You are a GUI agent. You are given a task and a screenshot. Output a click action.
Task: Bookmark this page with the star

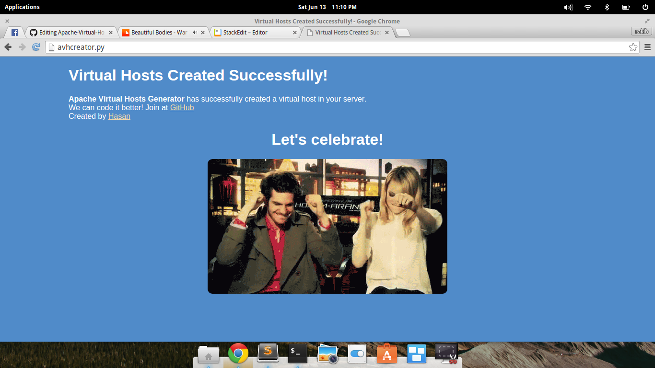pos(633,47)
